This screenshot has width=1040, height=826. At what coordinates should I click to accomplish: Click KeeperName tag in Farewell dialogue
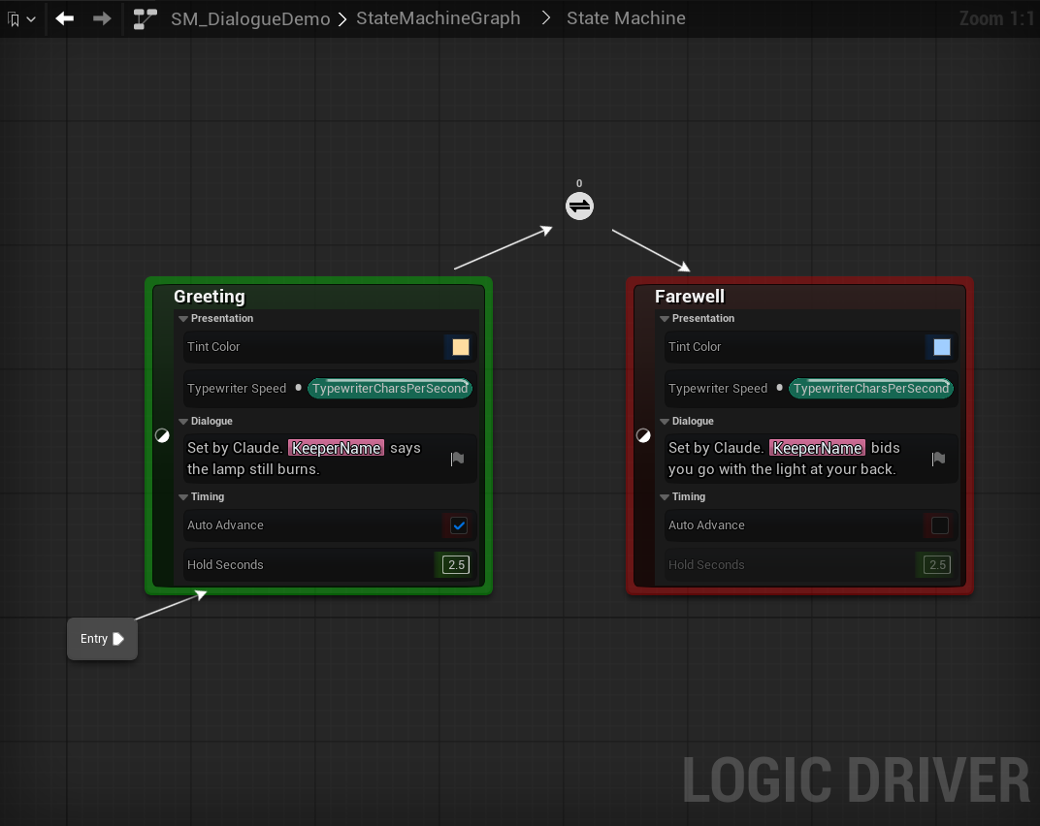point(817,448)
